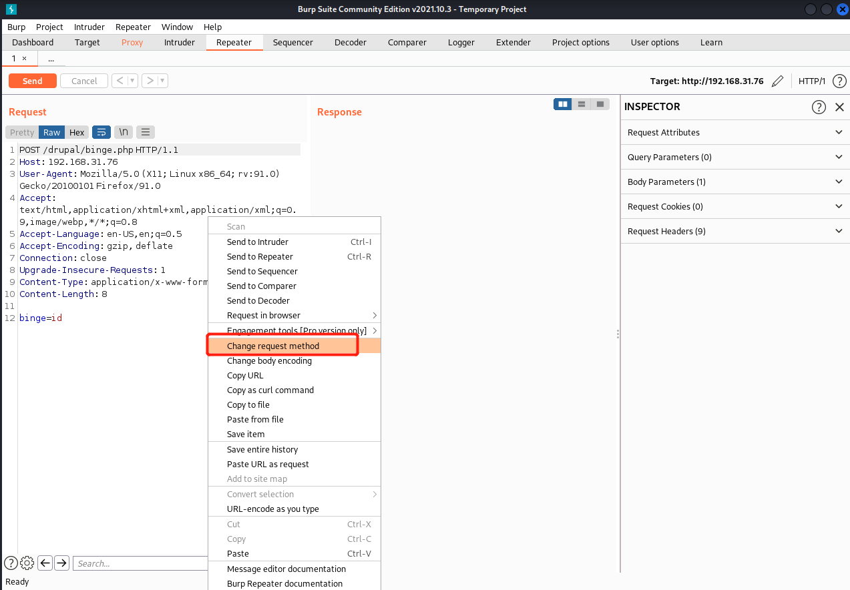850x590 pixels.
Task: Open the Extender tab
Action: [513, 42]
